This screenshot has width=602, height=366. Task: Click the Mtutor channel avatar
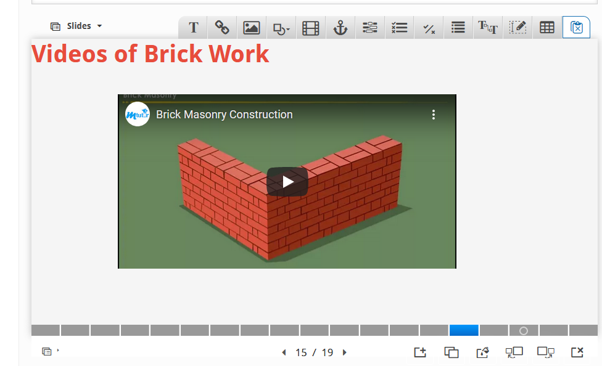pyautogui.click(x=138, y=114)
